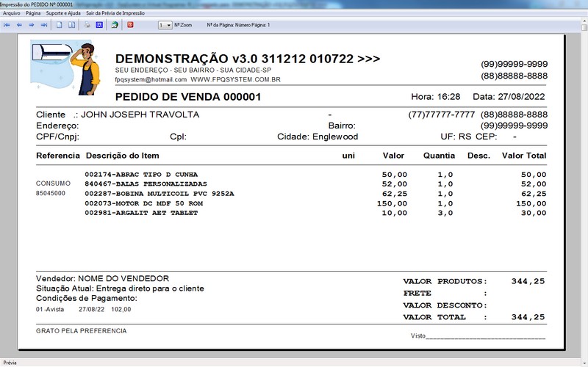Screen dimensions: 588x367
Task: Click the Visto signature line
Action: tap(478, 336)
